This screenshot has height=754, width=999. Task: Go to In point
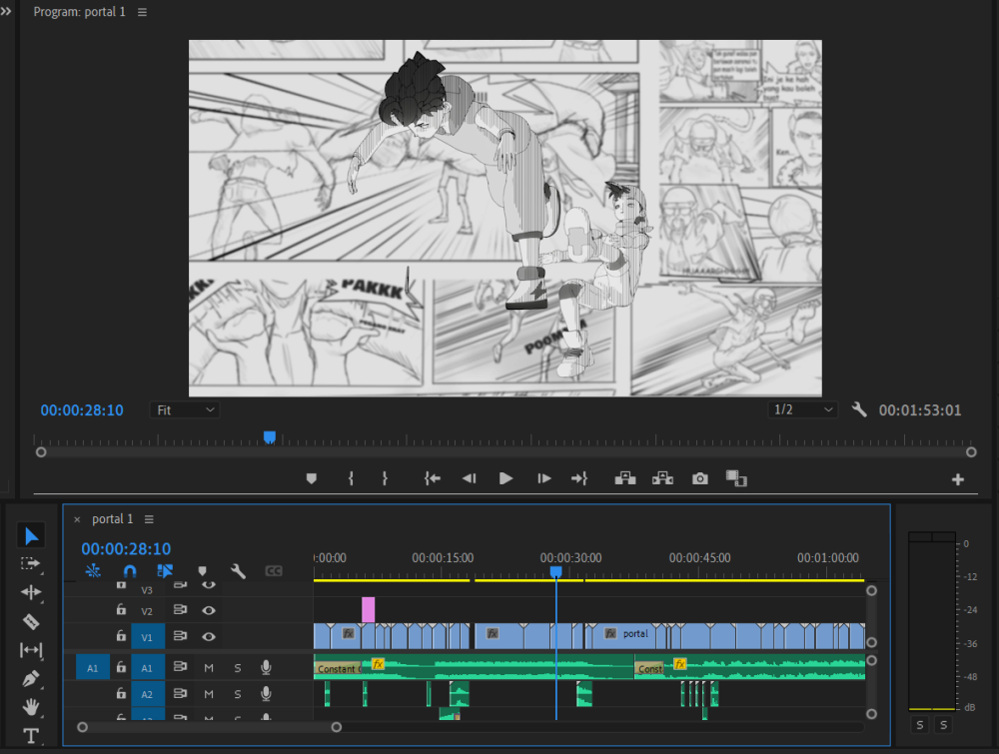coord(432,478)
